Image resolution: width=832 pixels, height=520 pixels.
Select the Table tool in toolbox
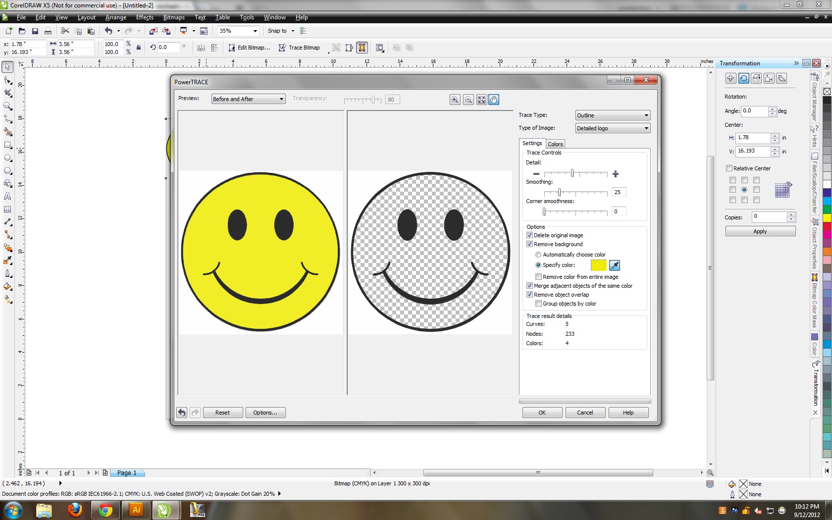7,209
